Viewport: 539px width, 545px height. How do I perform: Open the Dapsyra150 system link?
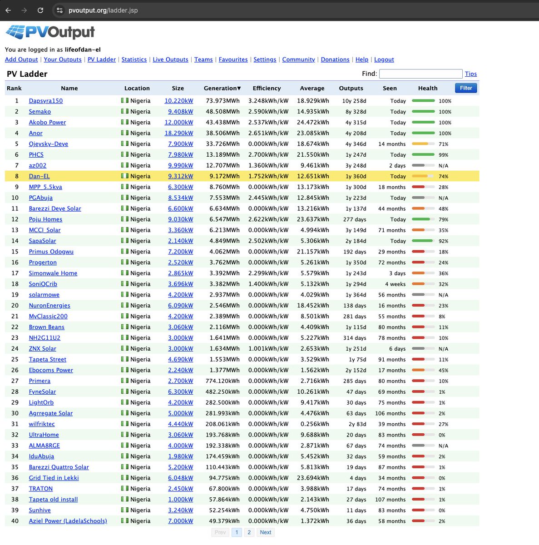[x=46, y=101]
